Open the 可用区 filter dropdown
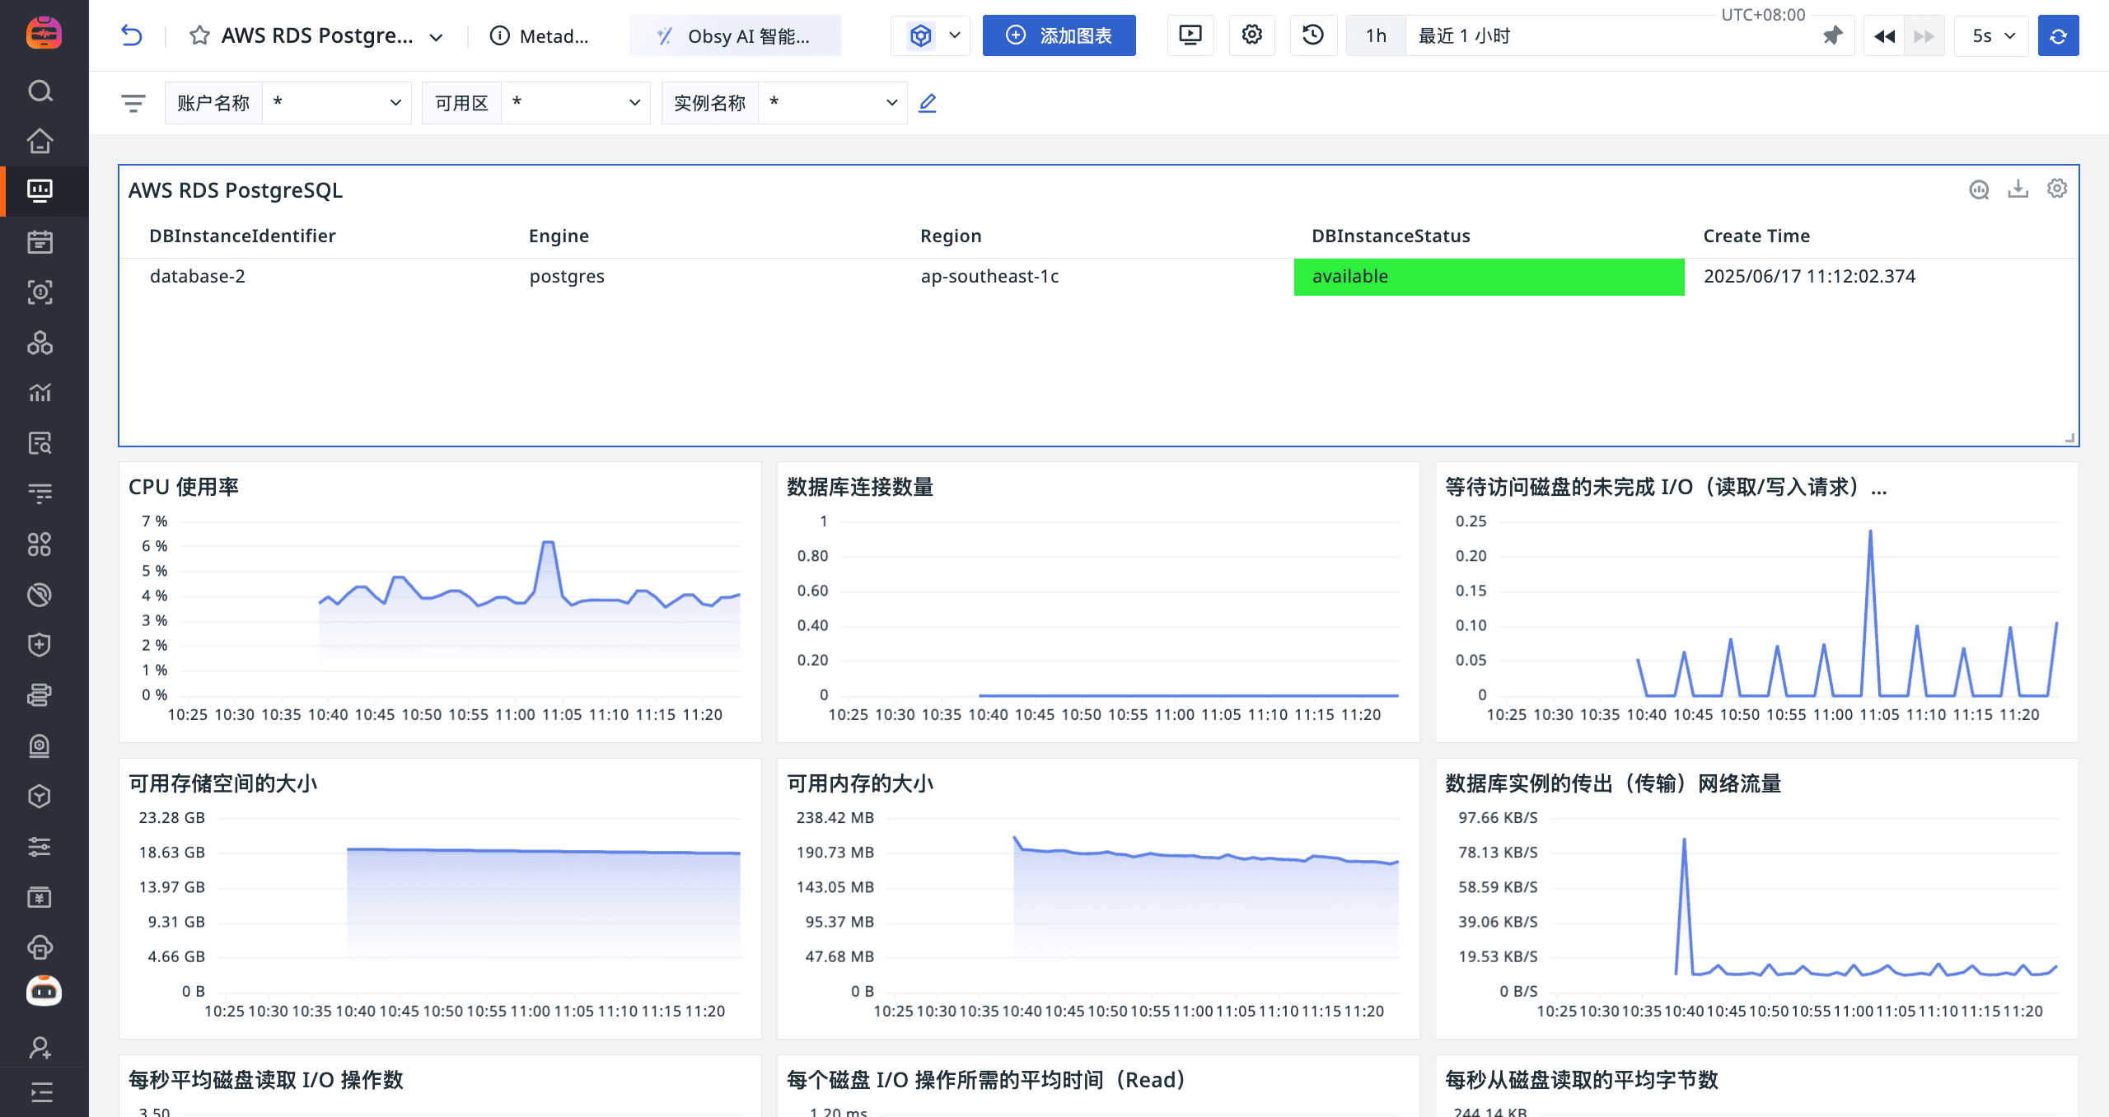Viewport: 2109px width, 1117px height. tap(575, 103)
